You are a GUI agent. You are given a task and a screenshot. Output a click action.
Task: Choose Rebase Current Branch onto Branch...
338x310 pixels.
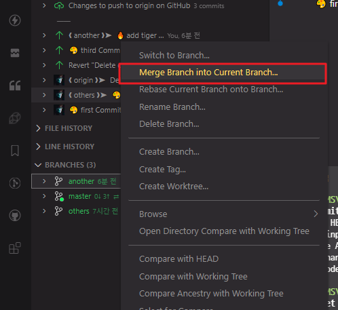[x=224, y=90]
